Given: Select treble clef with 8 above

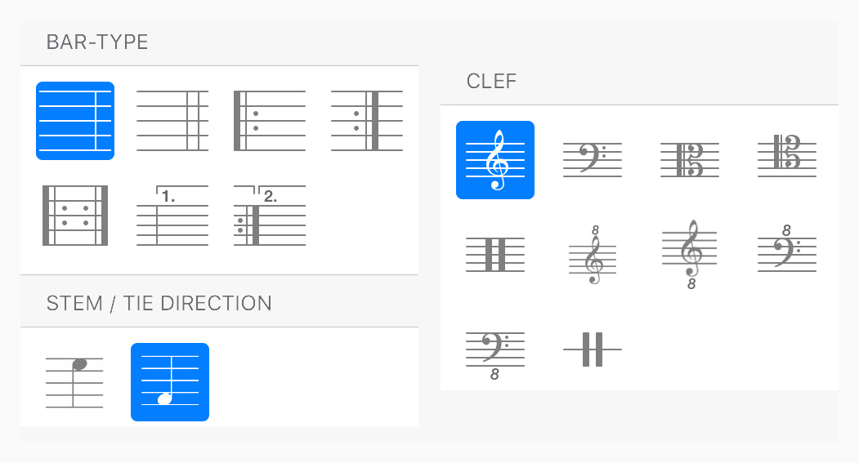Looking at the screenshot, I should (x=593, y=255).
